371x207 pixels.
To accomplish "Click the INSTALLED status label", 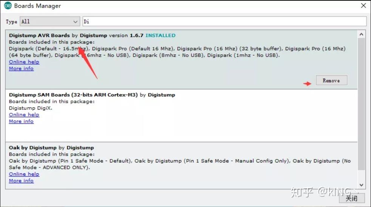I will (x=161, y=35).
